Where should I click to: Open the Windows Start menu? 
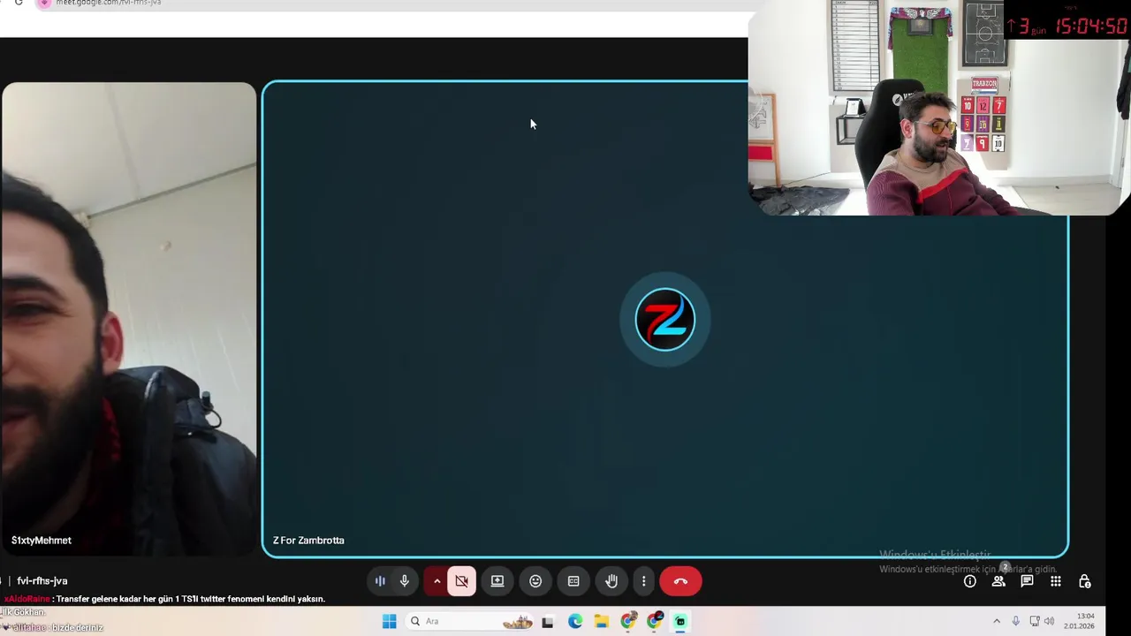coord(389,621)
